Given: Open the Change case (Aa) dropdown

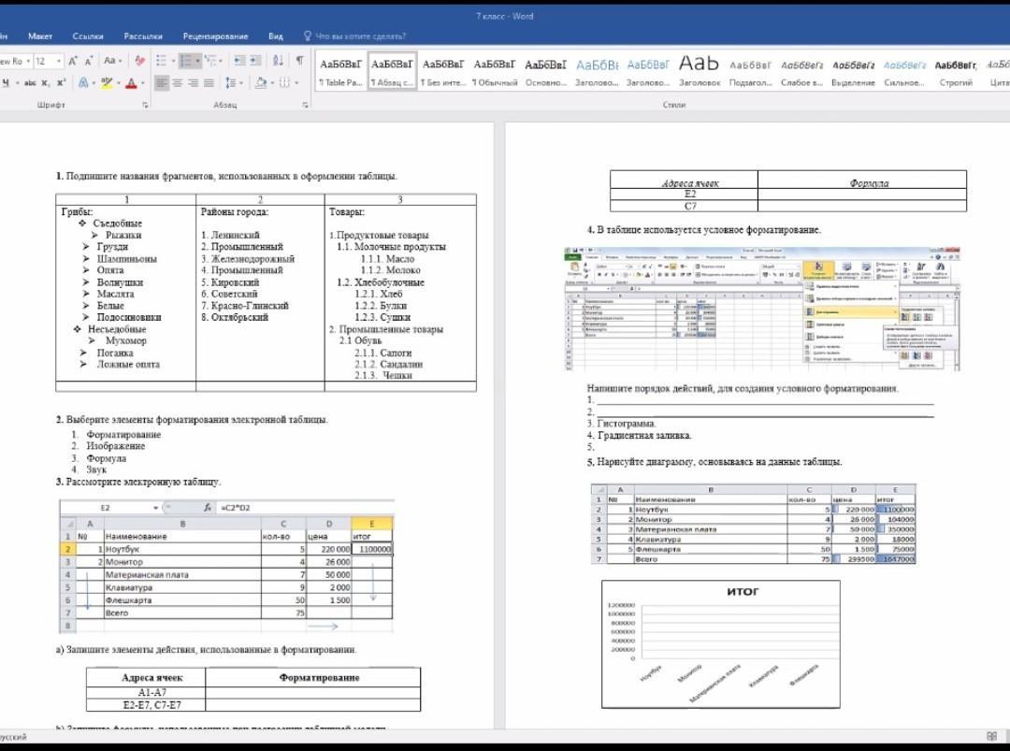Looking at the screenshot, I should [x=113, y=61].
